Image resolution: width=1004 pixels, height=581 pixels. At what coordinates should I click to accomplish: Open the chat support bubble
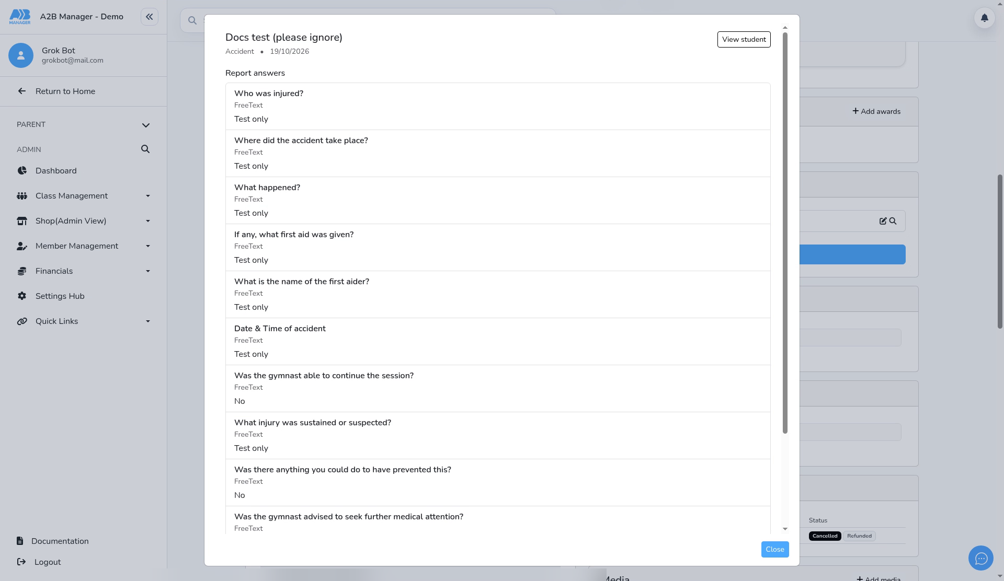(980, 559)
